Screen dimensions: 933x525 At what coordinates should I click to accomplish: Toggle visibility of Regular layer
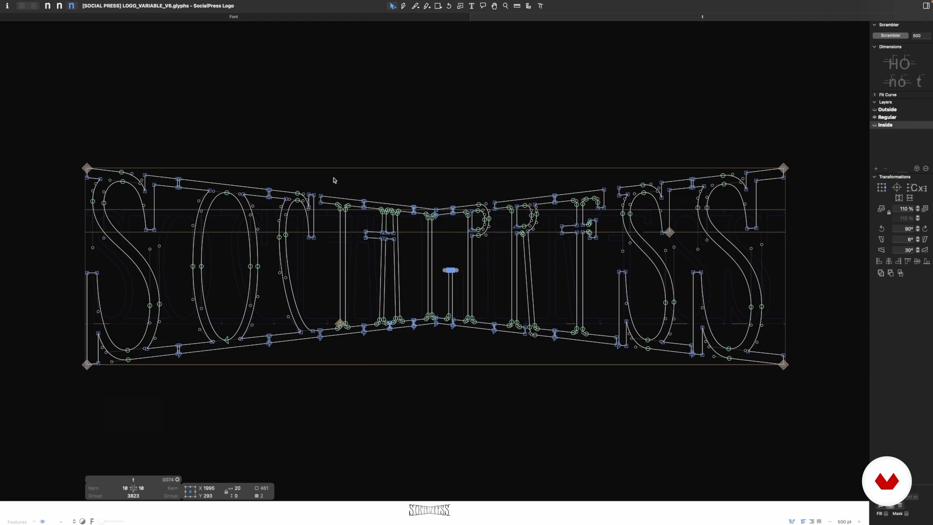(x=875, y=117)
